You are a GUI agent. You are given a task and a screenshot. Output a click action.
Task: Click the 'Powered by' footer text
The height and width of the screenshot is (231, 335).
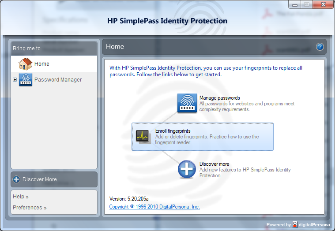(279, 224)
